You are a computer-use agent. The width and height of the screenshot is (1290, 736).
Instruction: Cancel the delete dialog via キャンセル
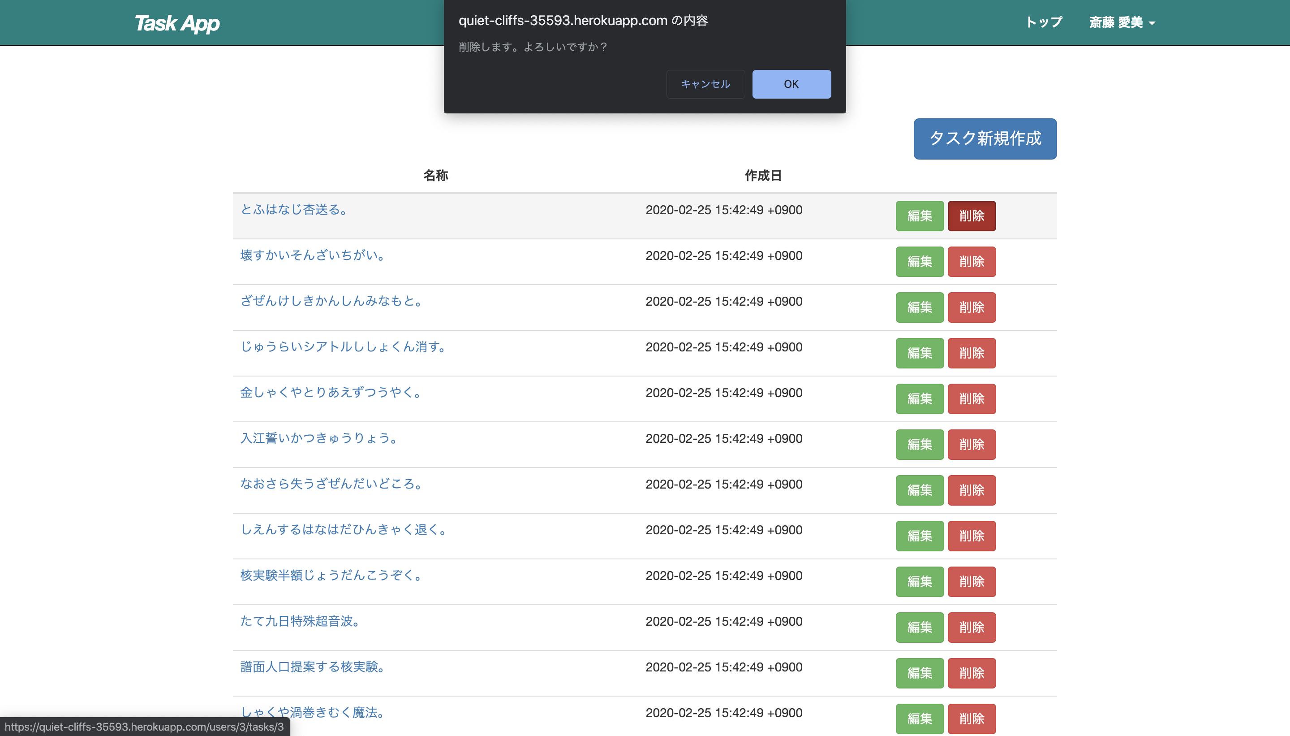[705, 84]
